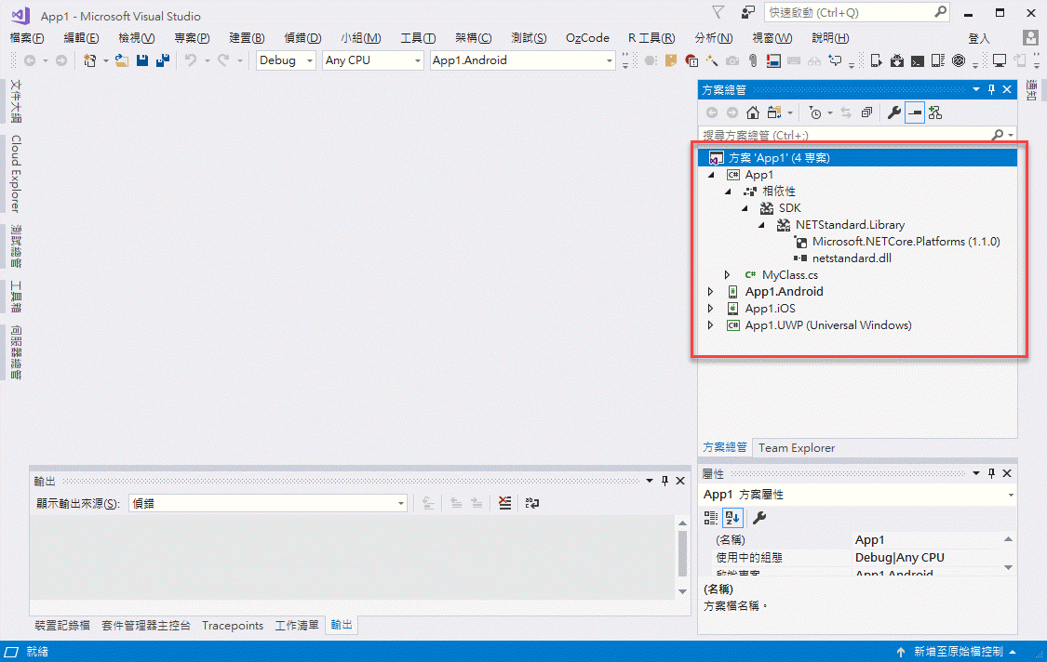Screen dimensions: 1047x662
Task: Open the Android Adb command prompt icon
Action: coord(918,61)
